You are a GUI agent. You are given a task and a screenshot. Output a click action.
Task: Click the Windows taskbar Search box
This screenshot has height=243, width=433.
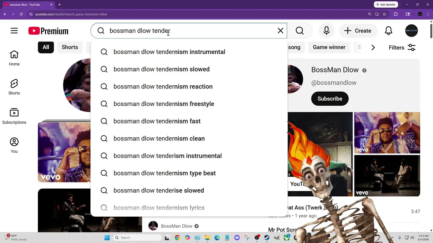point(137,238)
